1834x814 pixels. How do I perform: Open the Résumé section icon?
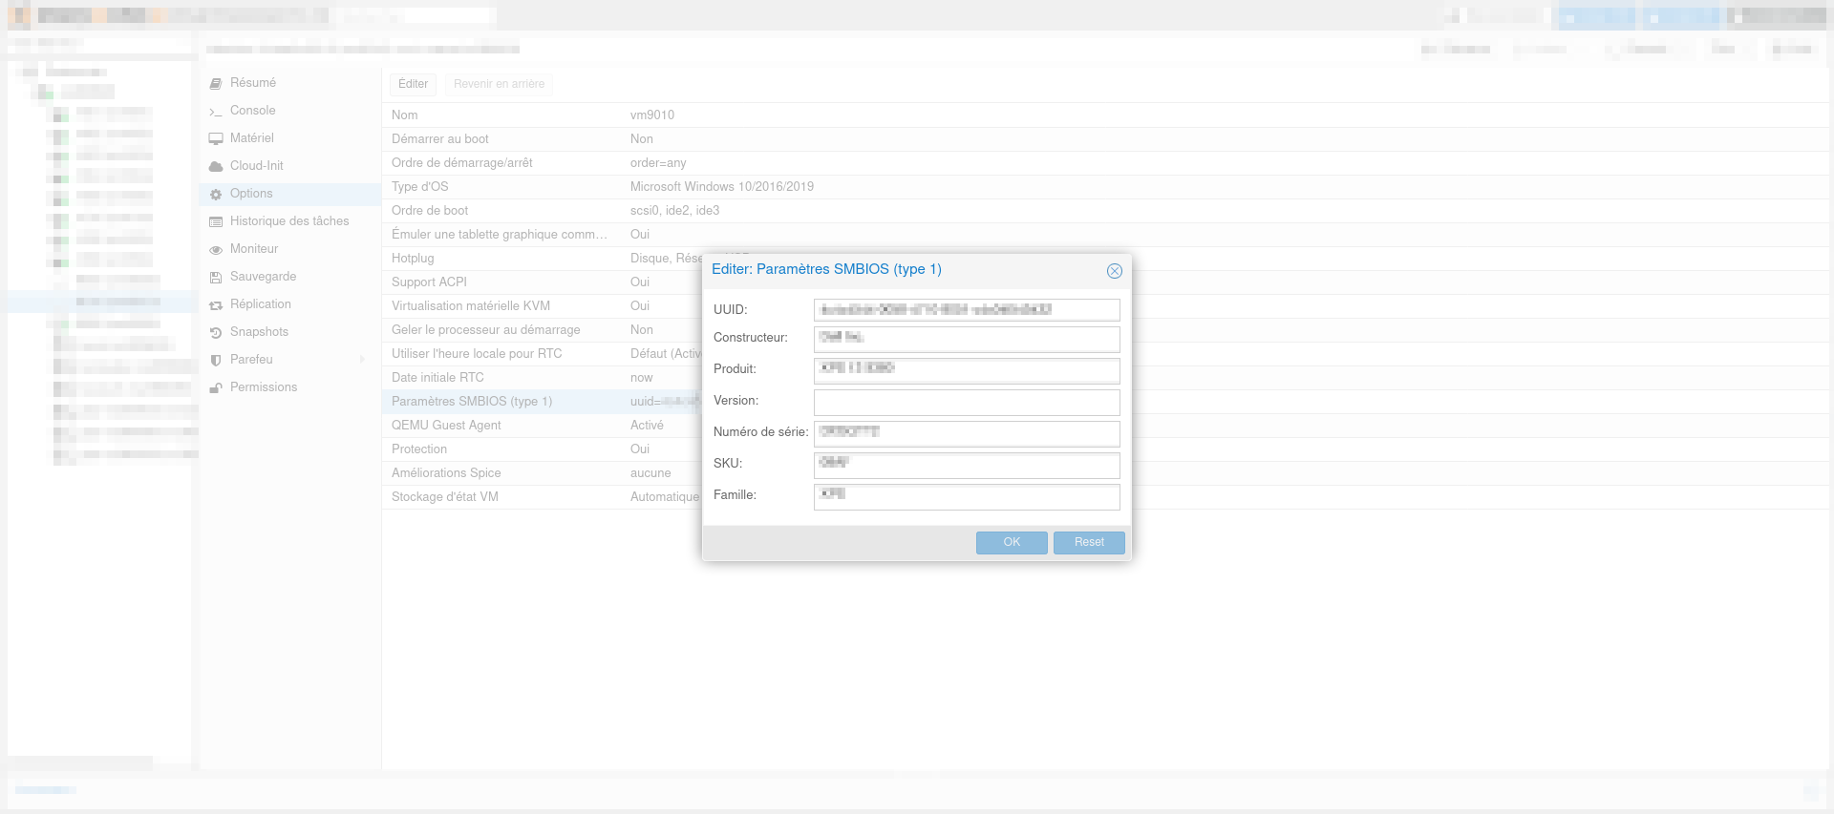click(x=216, y=84)
